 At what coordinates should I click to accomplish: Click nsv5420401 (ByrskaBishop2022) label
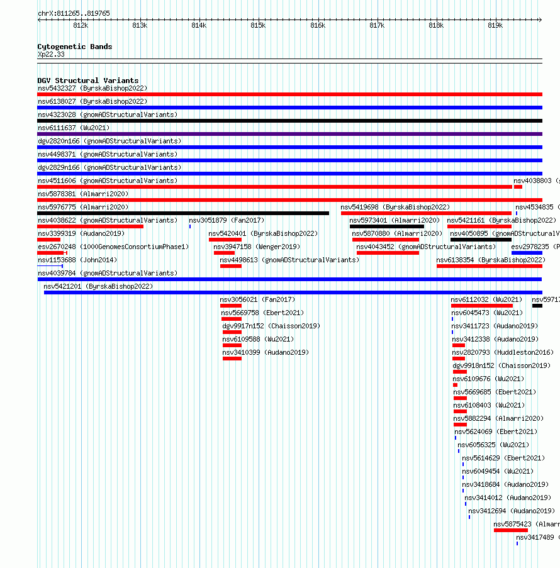click(x=263, y=233)
